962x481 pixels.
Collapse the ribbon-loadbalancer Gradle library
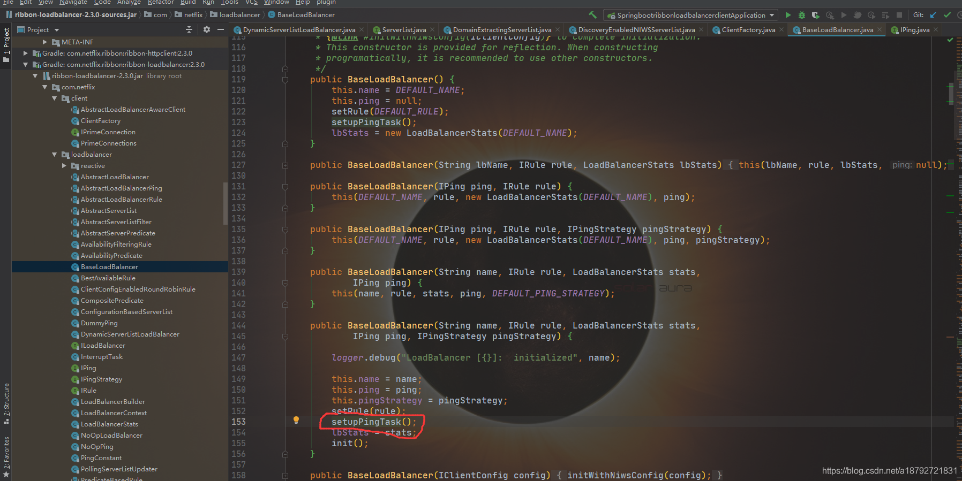pos(26,64)
